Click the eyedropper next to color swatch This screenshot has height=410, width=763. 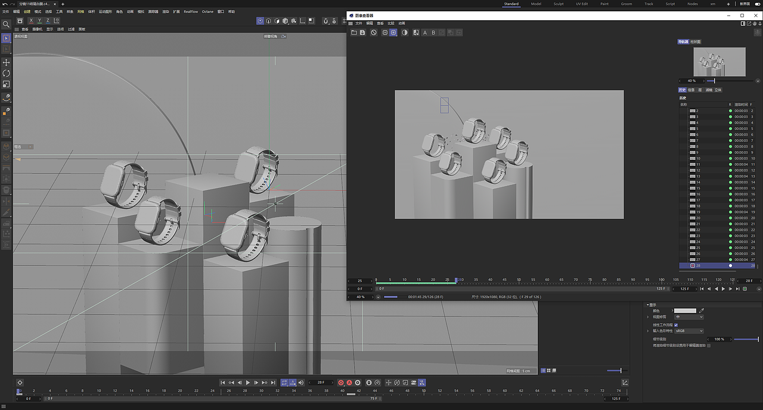702,311
